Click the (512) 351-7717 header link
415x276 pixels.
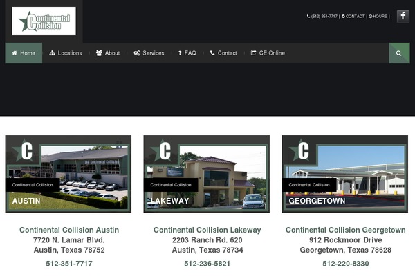point(324,16)
